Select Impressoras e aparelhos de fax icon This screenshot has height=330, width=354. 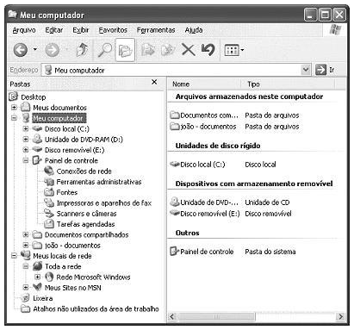(49, 202)
